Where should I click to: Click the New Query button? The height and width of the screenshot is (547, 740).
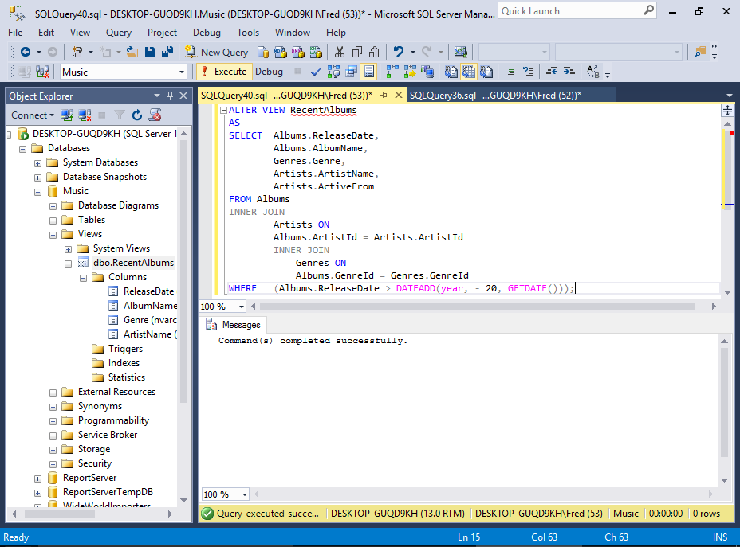pos(216,52)
